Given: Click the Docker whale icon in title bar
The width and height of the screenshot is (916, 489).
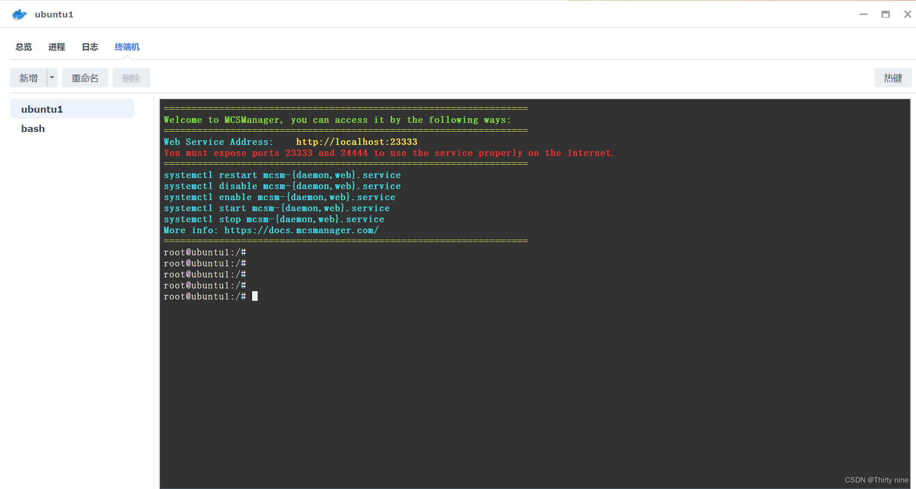Looking at the screenshot, I should tap(19, 14).
